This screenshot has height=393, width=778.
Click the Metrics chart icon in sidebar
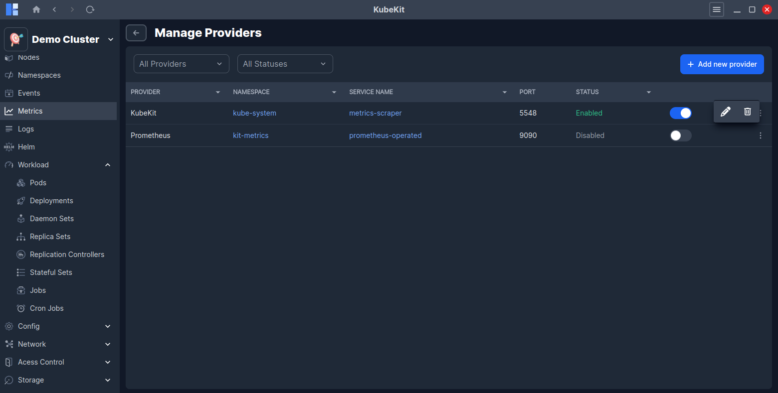click(x=9, y=111)
